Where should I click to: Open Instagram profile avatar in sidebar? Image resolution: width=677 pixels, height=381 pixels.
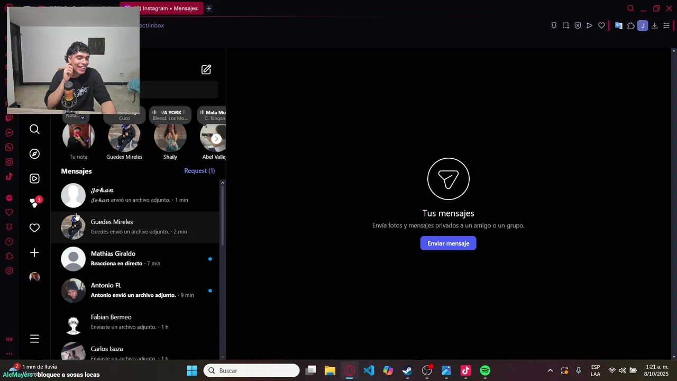point(34,277)
